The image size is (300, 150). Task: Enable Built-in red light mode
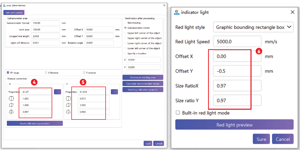(178, 113)
